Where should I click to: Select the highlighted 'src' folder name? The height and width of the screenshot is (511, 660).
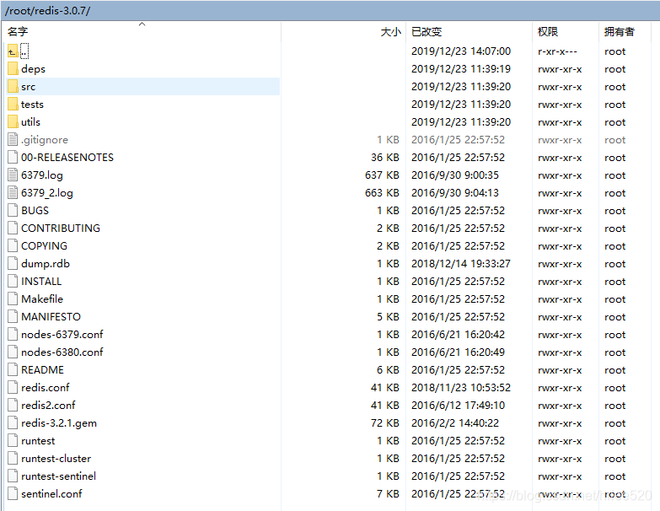(28, 87)
